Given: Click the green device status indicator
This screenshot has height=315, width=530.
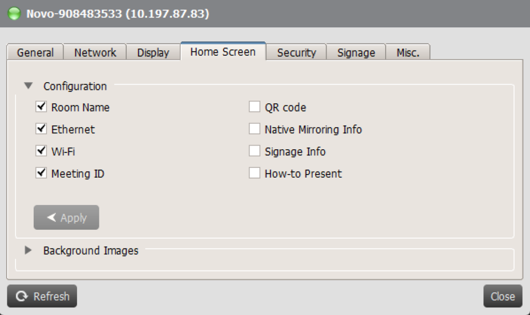Looking at the screenshot, I should [14, 13].
